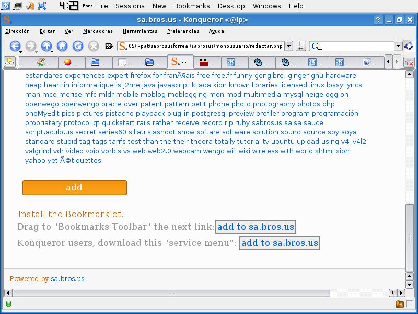This screenshot has width=418, height=314.
Task: Click the horizontal scrollbar left arrow
Action: [8, 293]
